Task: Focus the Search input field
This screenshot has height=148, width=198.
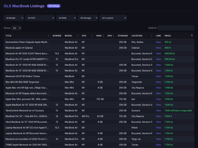Action: pyautogui.click(x=176, y=28)
